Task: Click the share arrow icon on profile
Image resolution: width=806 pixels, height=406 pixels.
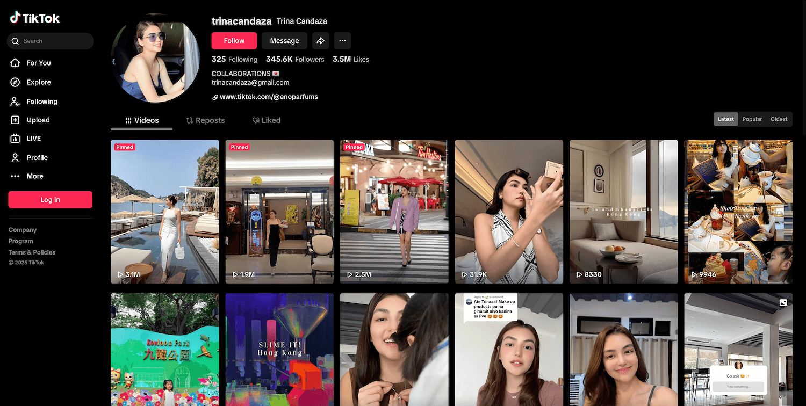Action: click(x=321, y=41)
